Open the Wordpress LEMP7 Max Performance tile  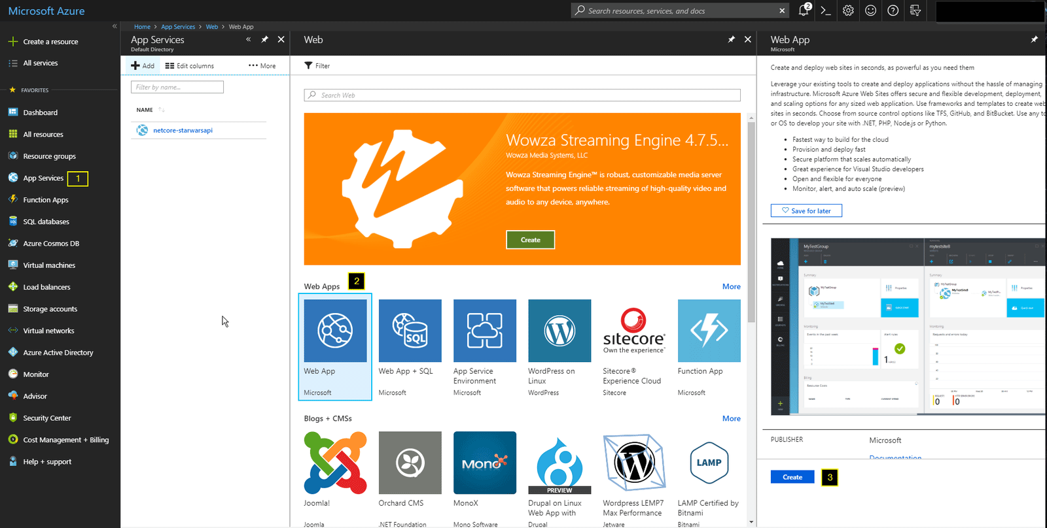[x=634, y=479]
